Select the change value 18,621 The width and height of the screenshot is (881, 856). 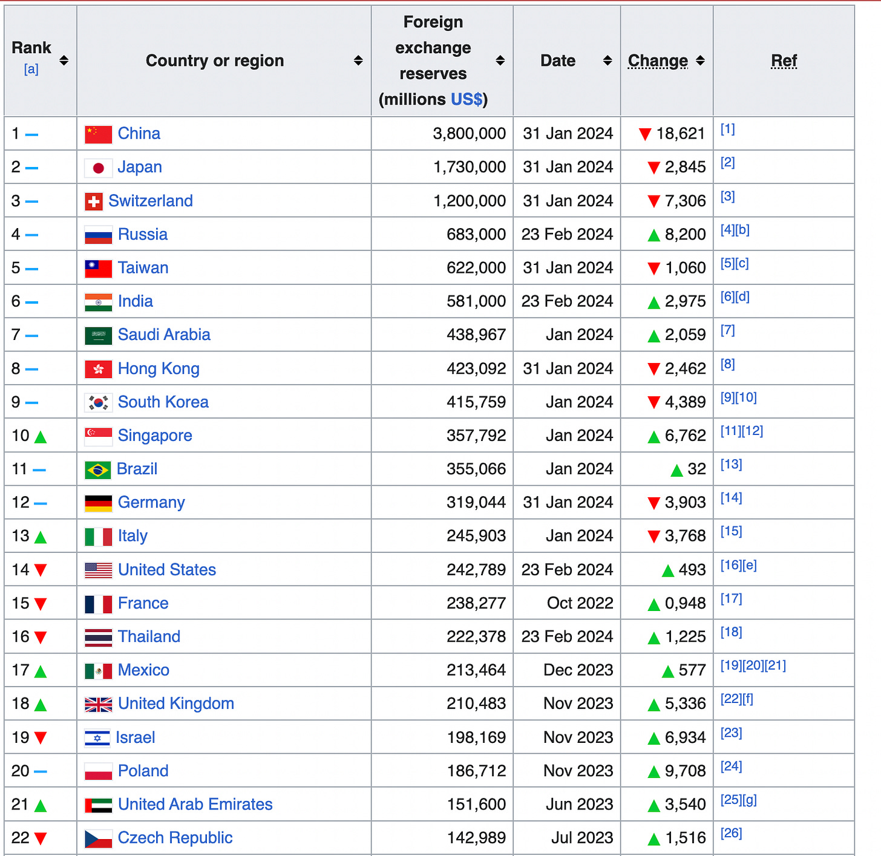[x=681, y=134]
